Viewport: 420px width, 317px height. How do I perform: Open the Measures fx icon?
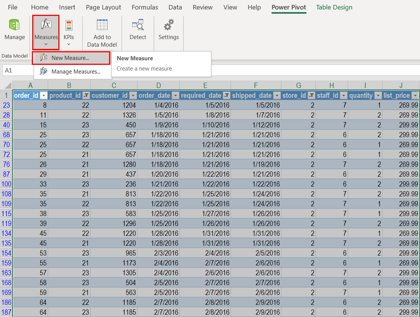(46, 25)
